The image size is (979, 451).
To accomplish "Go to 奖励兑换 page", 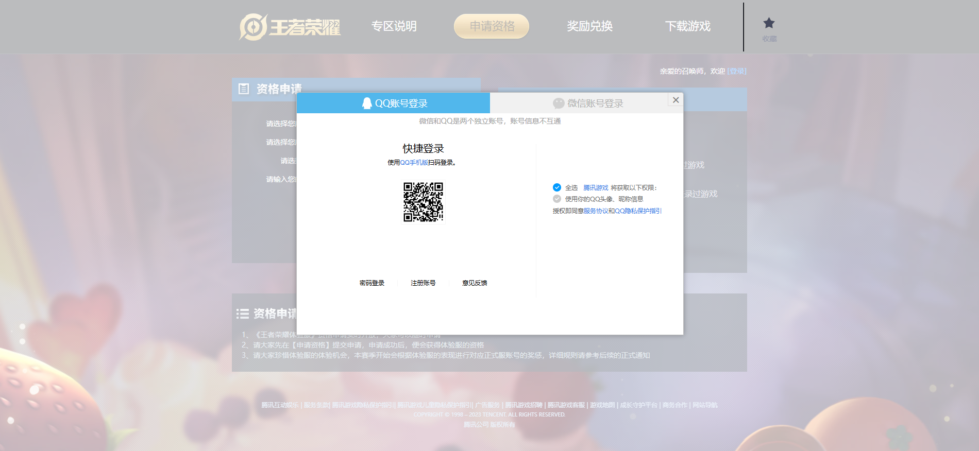I will 589,26.
